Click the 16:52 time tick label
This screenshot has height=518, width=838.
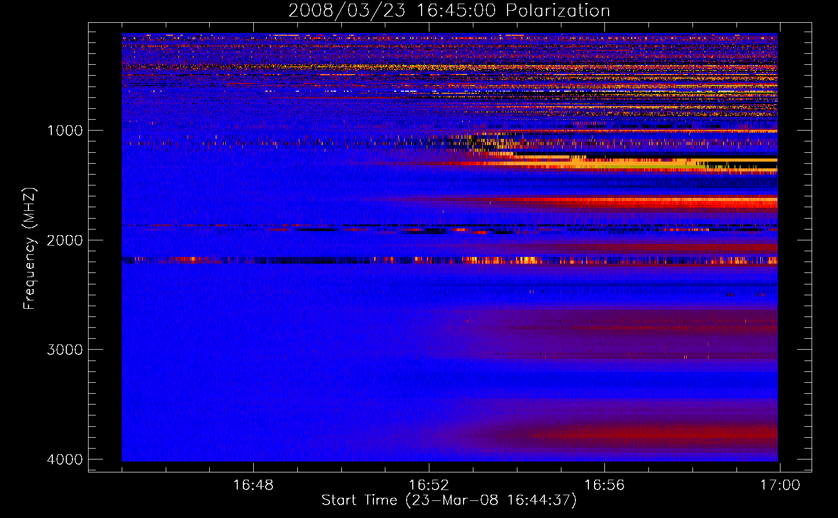(x=429, y=485)
